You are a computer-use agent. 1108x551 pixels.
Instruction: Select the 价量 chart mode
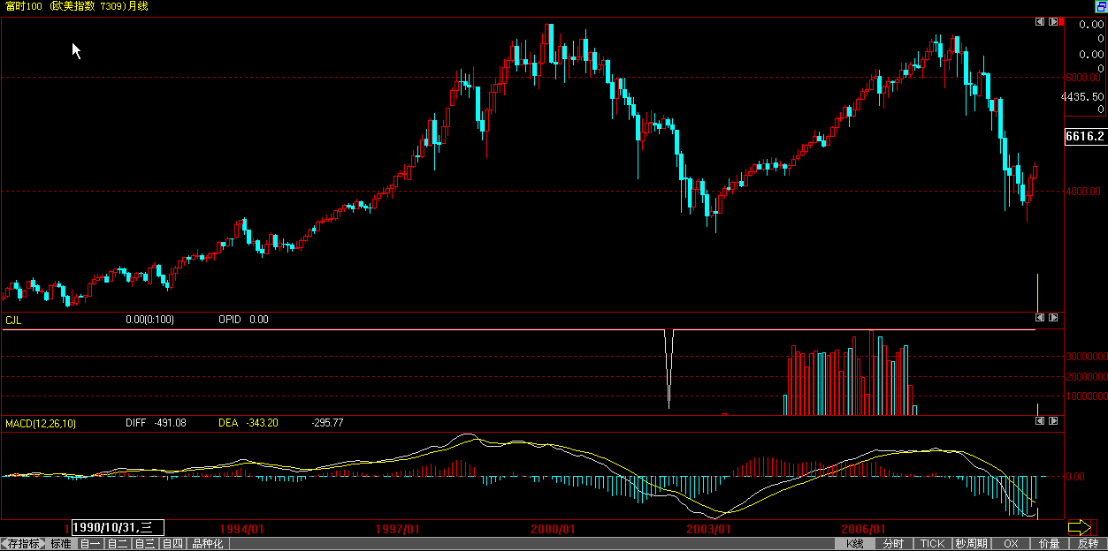tap(1049, 544)
